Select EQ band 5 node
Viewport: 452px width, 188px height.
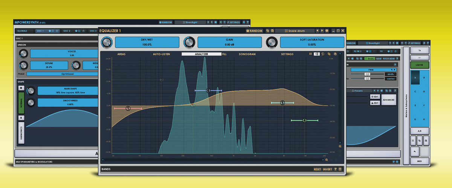coord(282,103)
